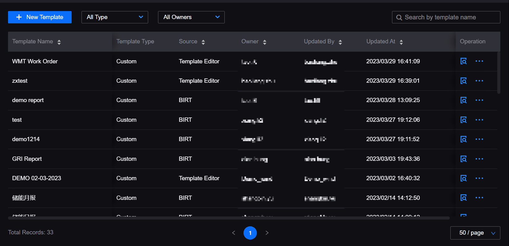Change the 50 / page size selector
This screenshot has height=246, width=509.
pyautogui.click(x=475, y=233)
